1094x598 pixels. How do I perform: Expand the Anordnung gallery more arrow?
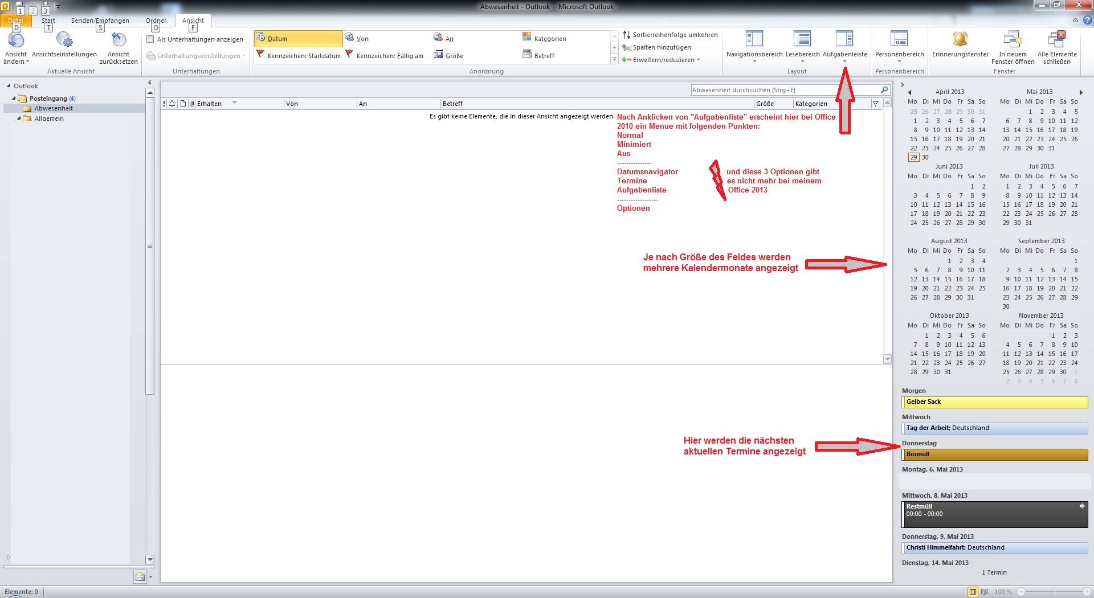pos(614,59)
